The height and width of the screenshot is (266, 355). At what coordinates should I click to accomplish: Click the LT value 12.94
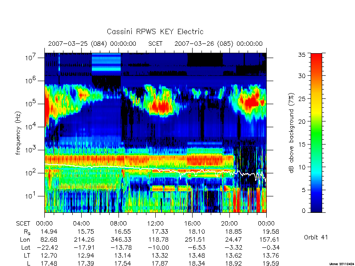[x=86, y=256]
